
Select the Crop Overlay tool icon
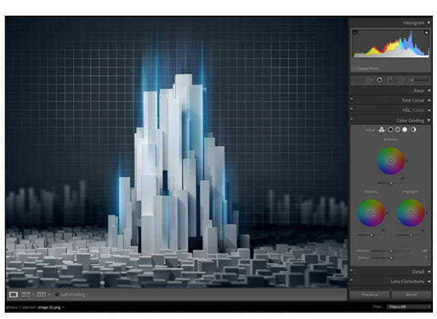coord(356,80)
